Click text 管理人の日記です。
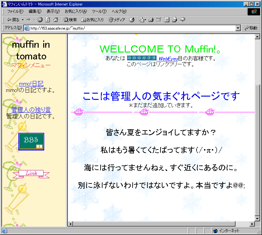Viewport: 262px width, 235px height. (30, 116)
